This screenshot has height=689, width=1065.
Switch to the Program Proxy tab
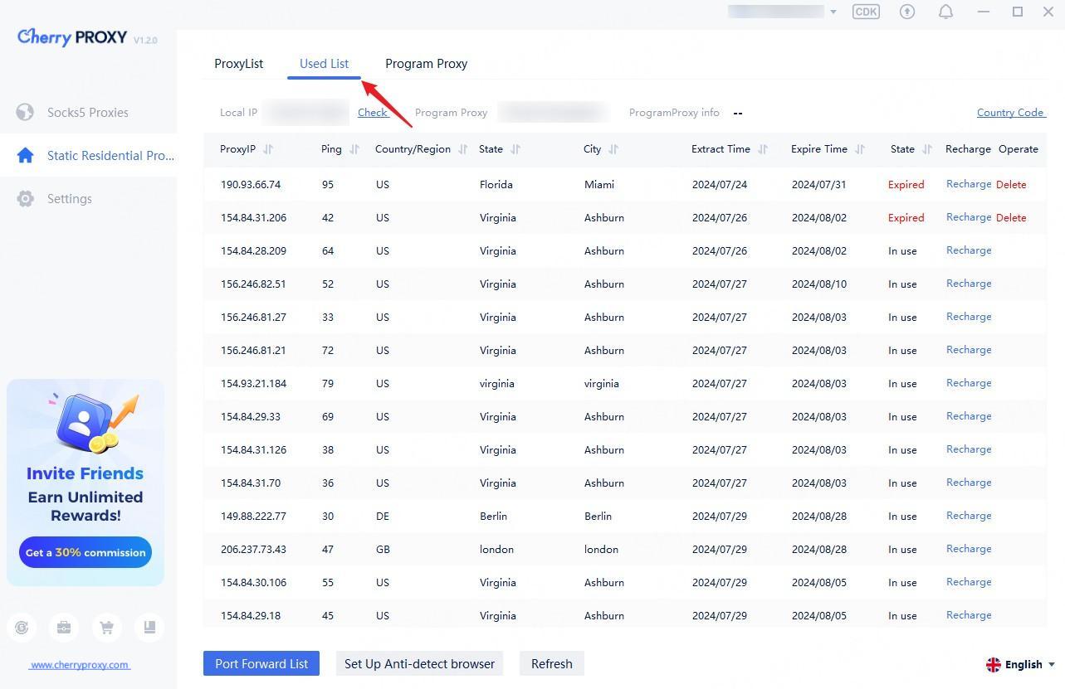426,64
